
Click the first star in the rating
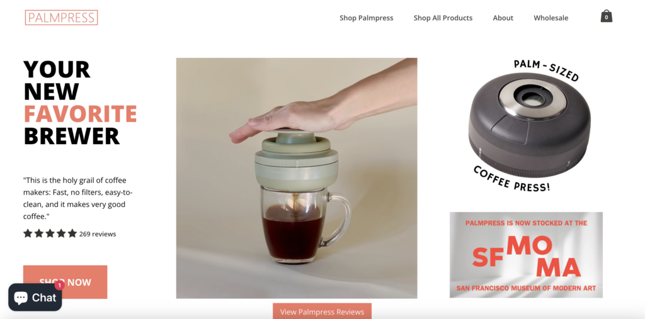(28, 233)
